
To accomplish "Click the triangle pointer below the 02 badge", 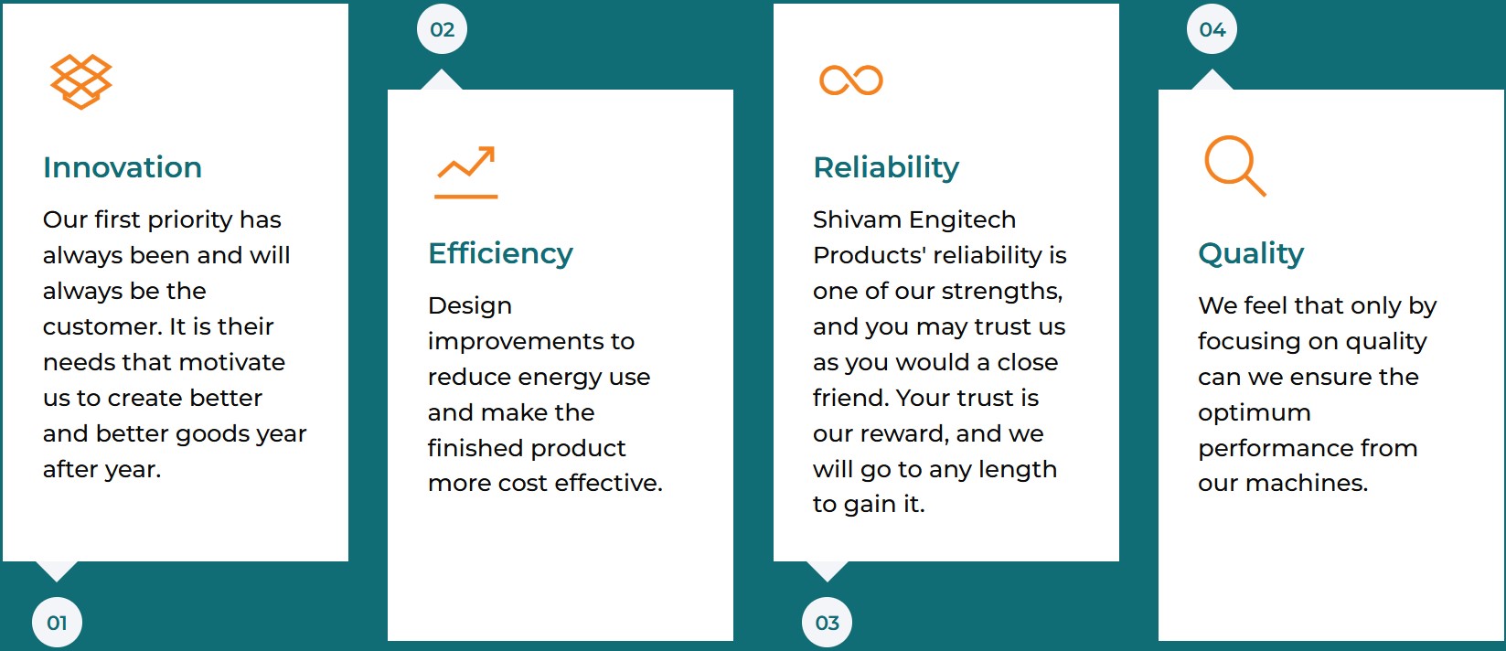I will [x=442, y=80].
